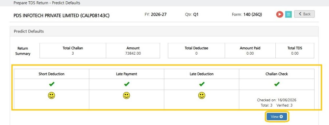Click the 'Prepare TDS Return - Predict Defaults' title

tap(47, 3)
